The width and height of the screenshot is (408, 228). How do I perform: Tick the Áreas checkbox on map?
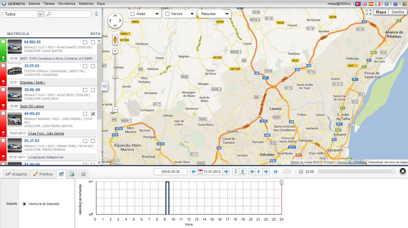click(x=133, y=14)
